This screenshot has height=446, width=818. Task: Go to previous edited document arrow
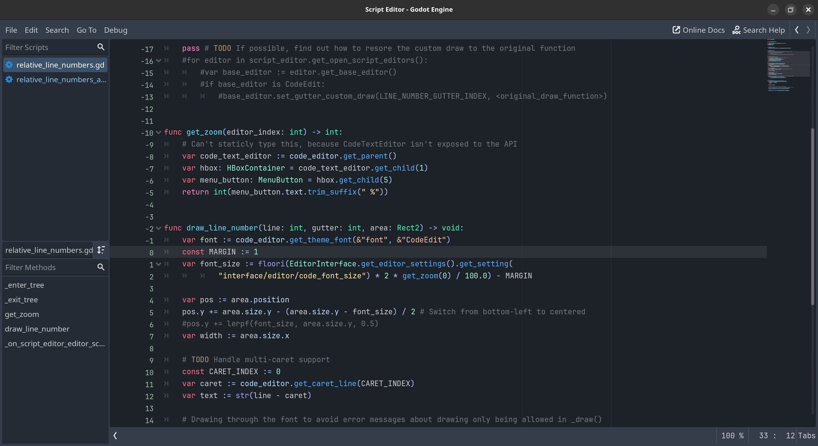point(797,30)
